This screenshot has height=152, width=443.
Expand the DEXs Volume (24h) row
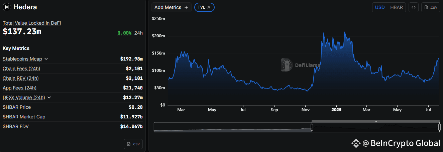pos(49,97)
